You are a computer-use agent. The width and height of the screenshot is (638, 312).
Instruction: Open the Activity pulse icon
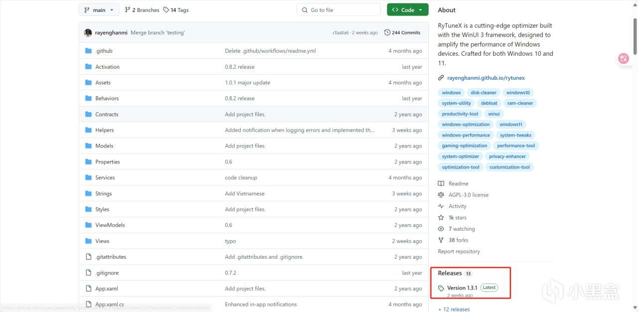point(441,206)
